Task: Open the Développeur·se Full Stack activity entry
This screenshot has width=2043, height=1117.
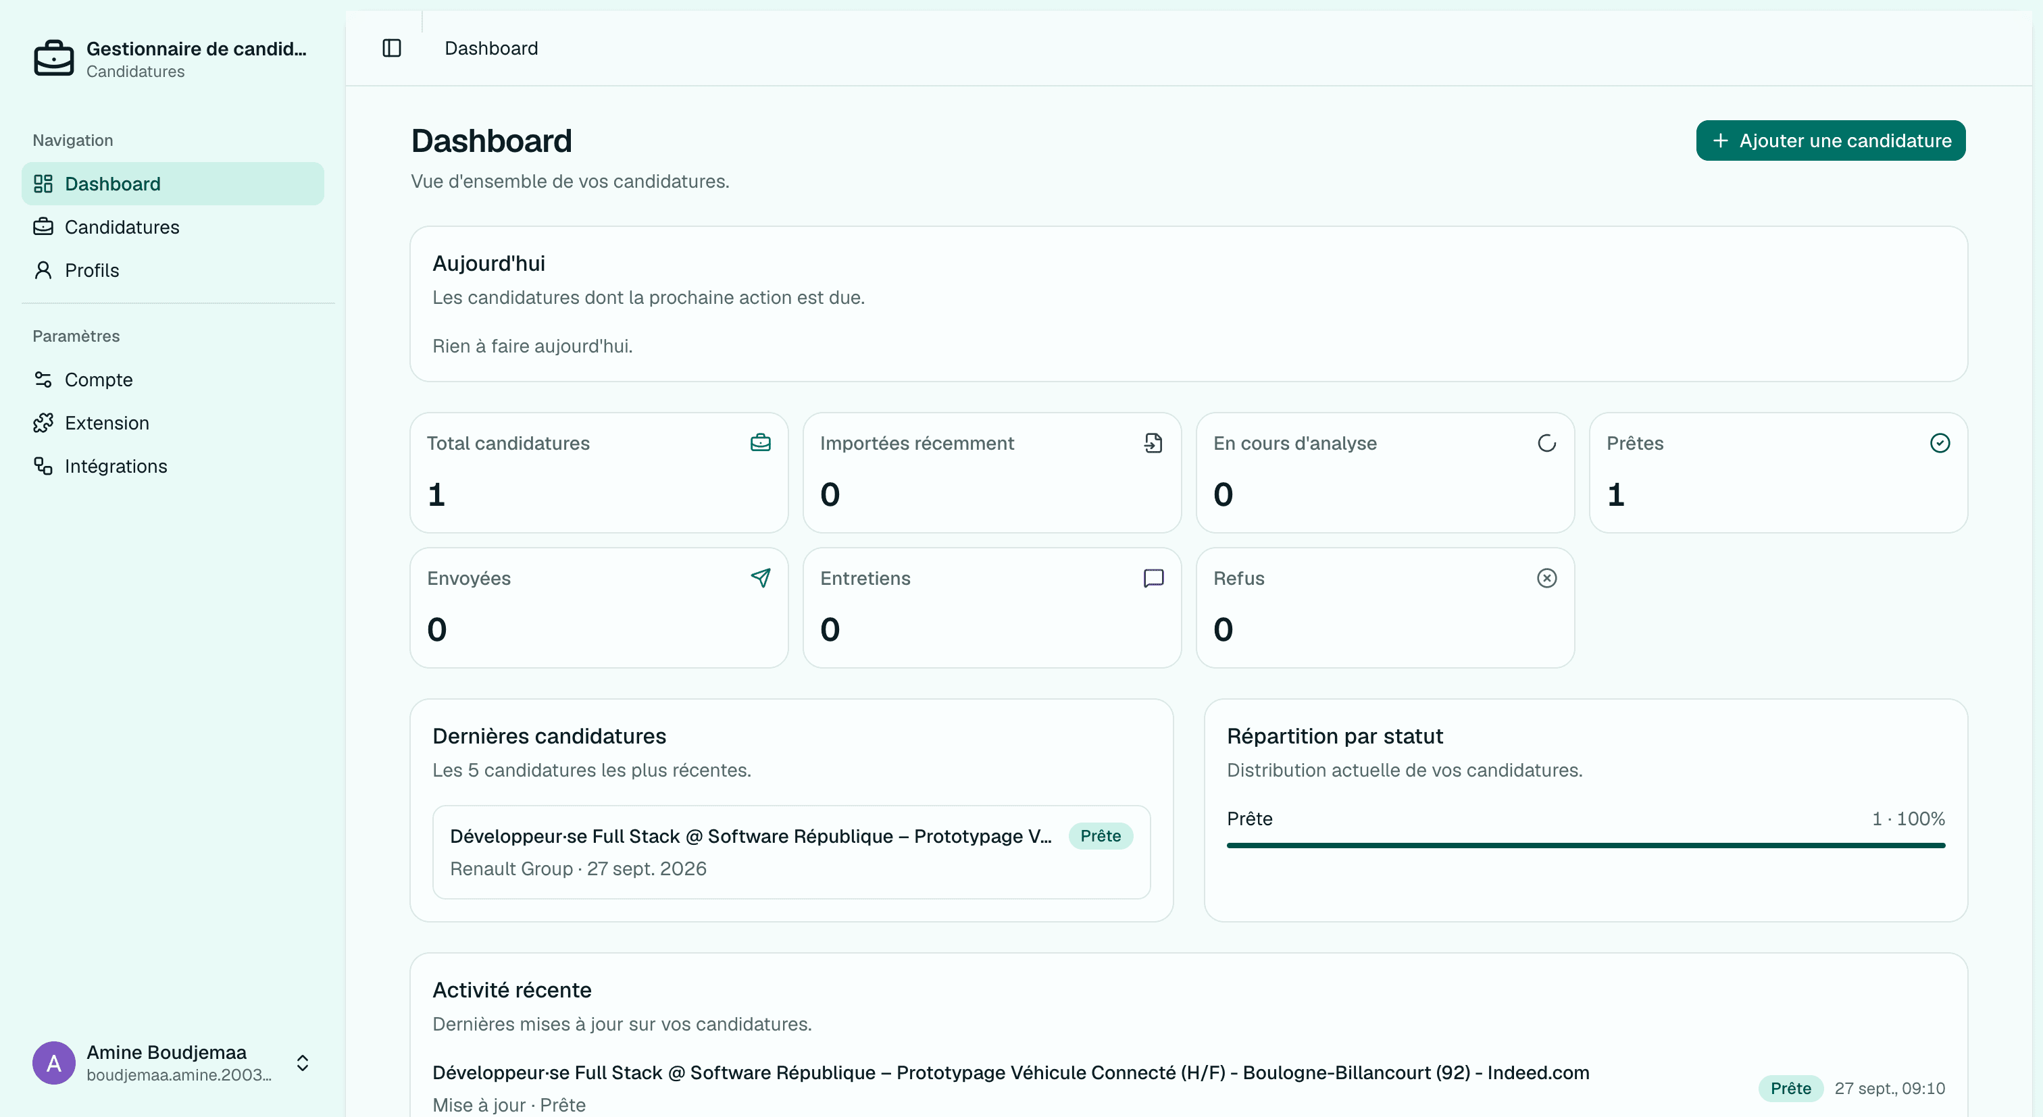Action: pos(1188,1089)
